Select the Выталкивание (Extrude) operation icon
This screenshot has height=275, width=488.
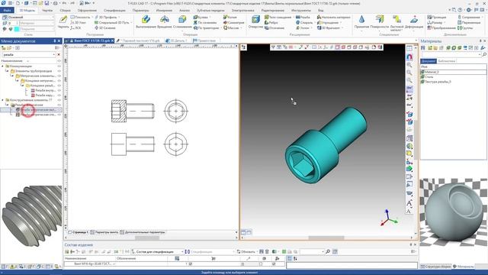pos(146,19)
